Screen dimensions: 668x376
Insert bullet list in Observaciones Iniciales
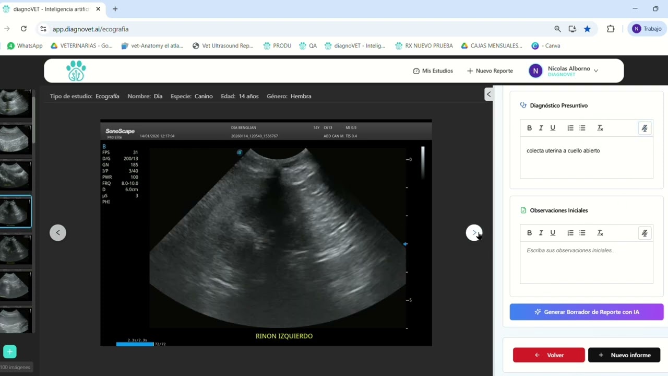pos(582,233)
